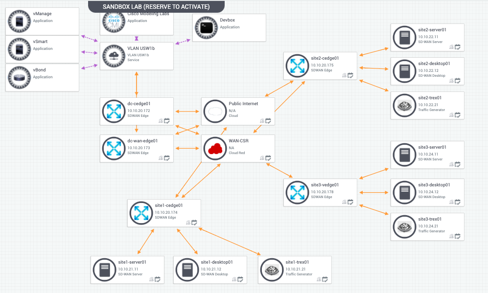488x293 pixels.
Task: Click the WAN-CSR red cloud icon
Action: pos(215,148)
